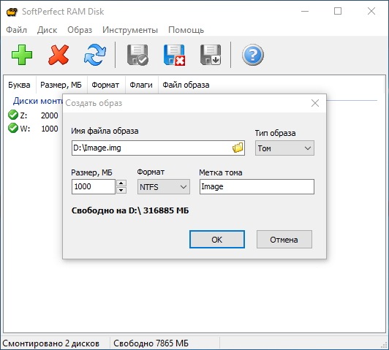Decrease size with spinner down arrow
389x350 pixels.
[x=121, y=190]
